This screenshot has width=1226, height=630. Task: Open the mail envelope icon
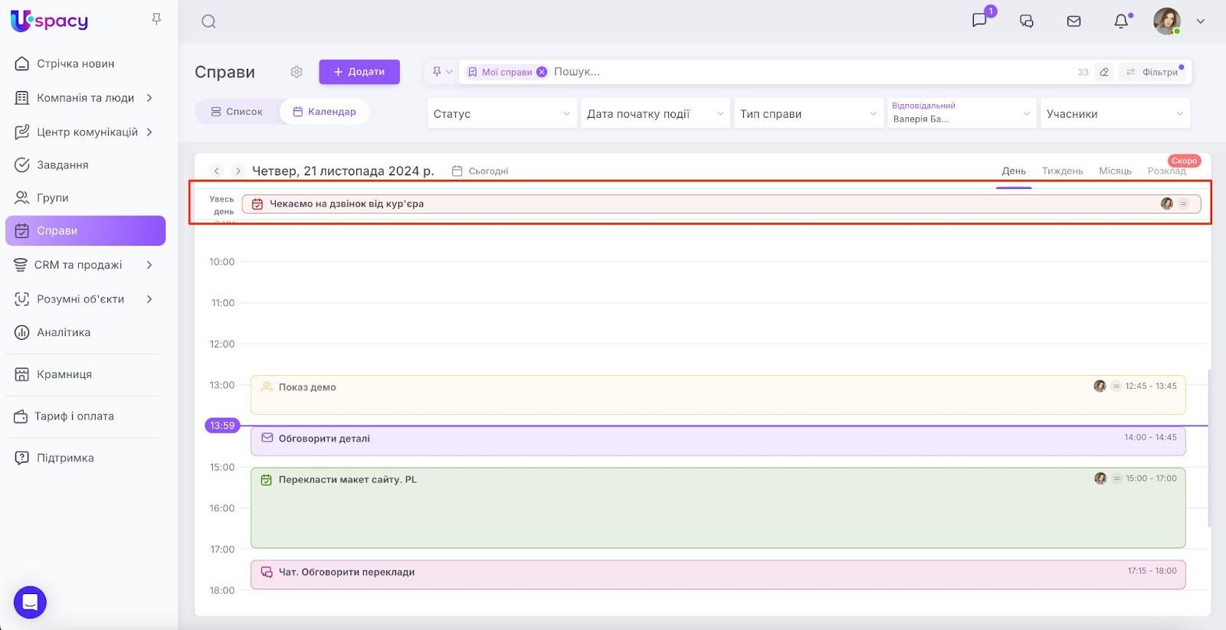click(1074, 21)
